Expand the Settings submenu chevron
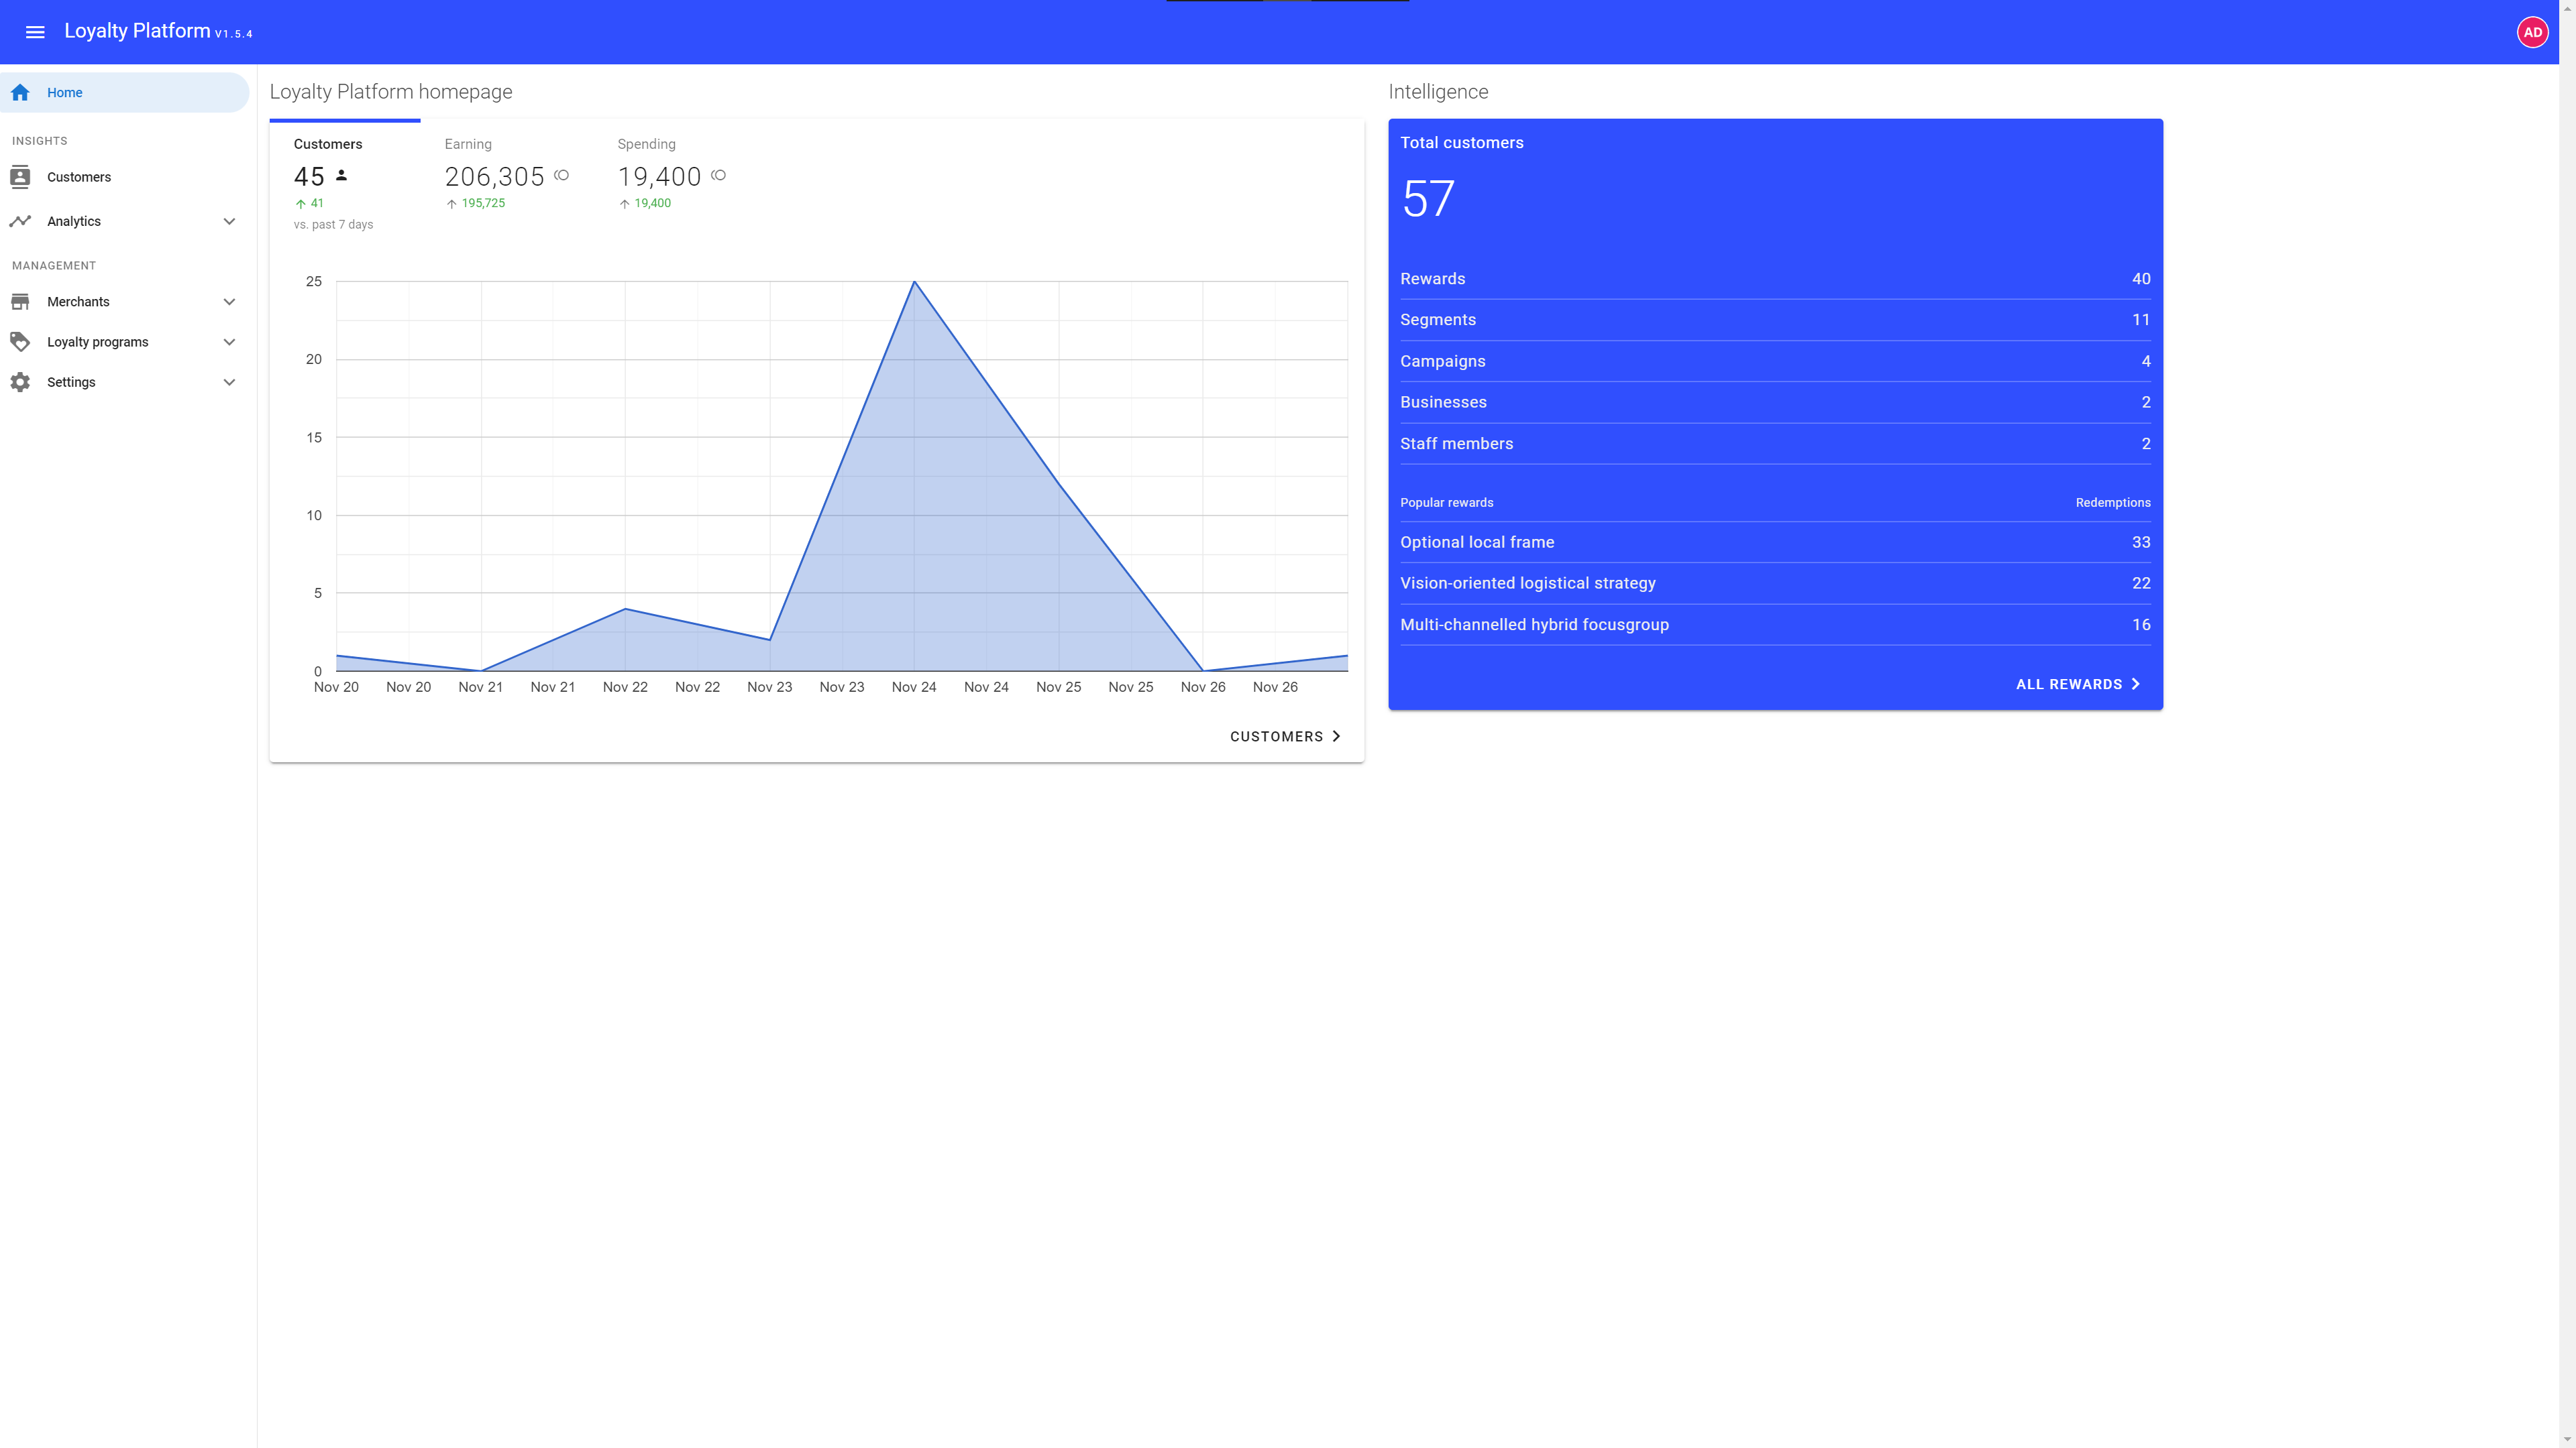The height and width of the screenshot is (1448, 2576). click(x=229, y=381)
